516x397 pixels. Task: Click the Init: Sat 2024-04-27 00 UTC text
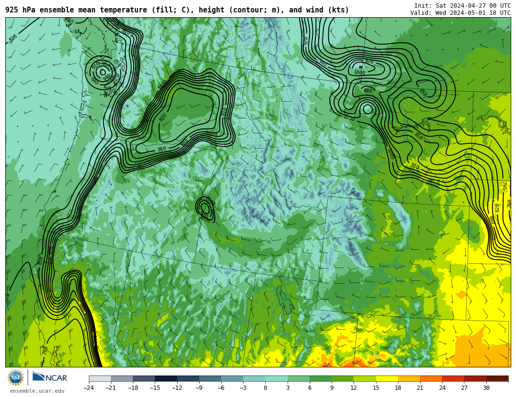462,6
